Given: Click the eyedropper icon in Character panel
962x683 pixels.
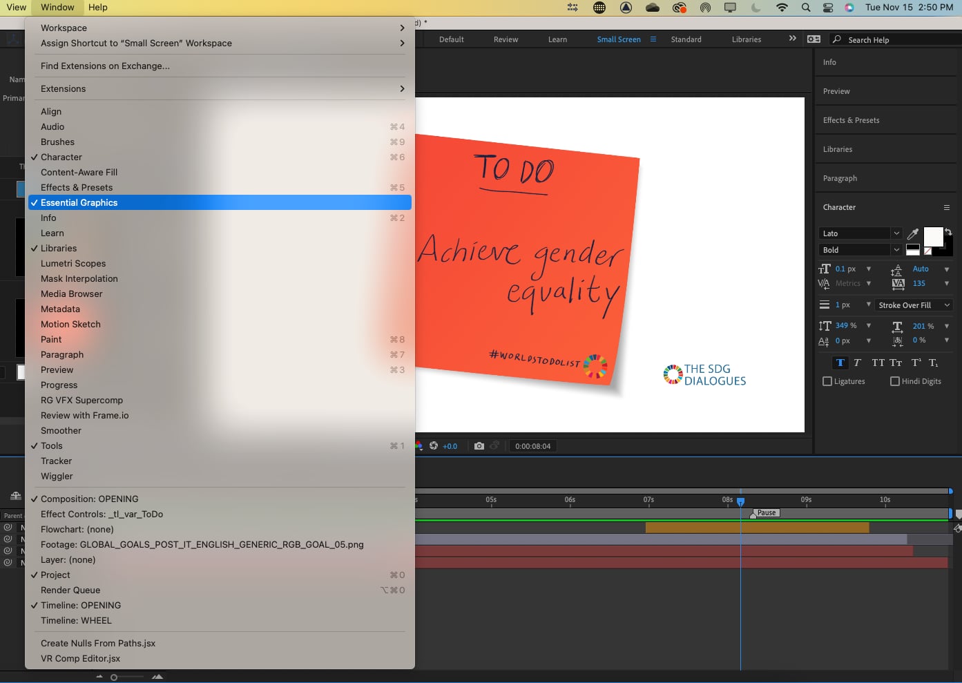Looking at the screenshot, I should tap(913, 233).
